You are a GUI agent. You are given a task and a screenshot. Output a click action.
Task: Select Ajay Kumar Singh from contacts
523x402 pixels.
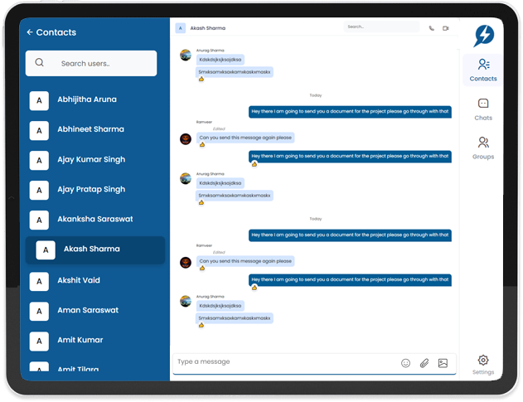[x=91, y=160]
